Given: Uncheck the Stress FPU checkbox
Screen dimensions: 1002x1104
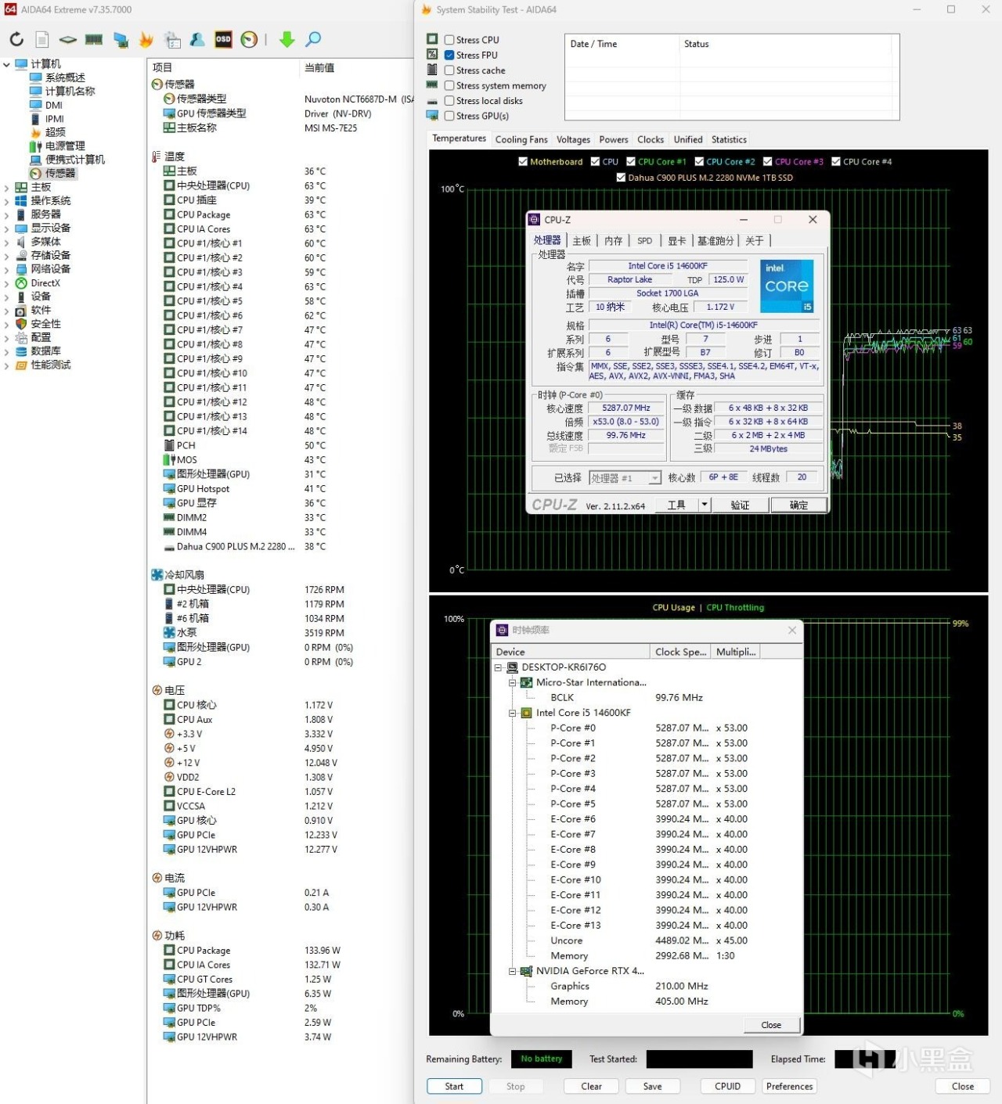Looking at the screenshot, I should (x=449, y=56).
